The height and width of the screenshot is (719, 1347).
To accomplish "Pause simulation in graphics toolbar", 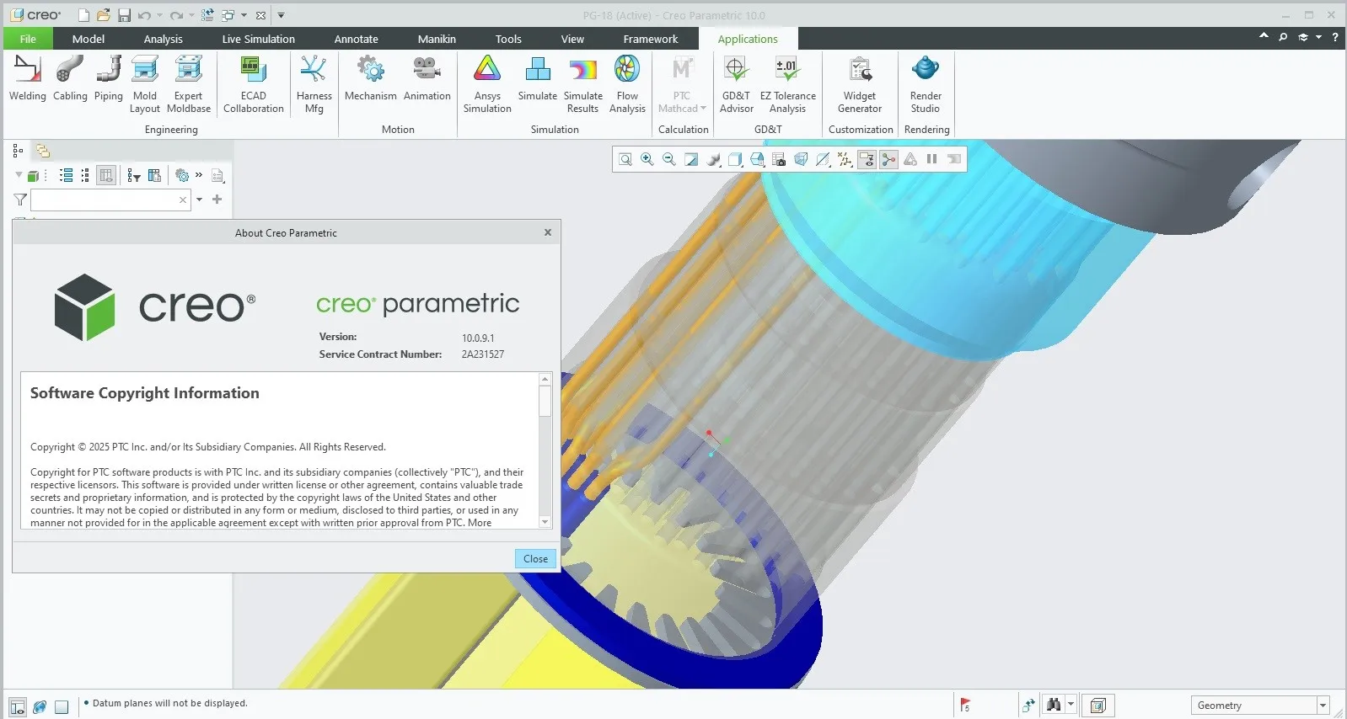I will (932, 159).
